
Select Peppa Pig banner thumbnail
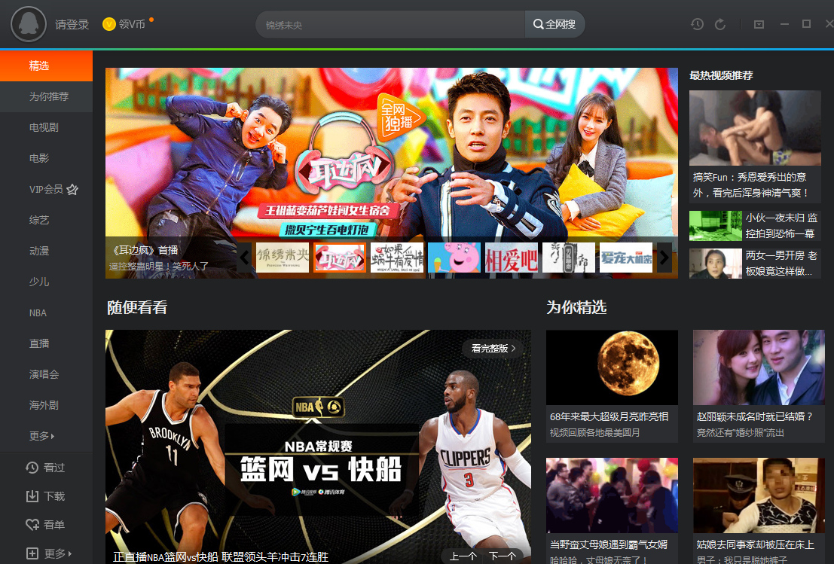click(x=454, y=258)
